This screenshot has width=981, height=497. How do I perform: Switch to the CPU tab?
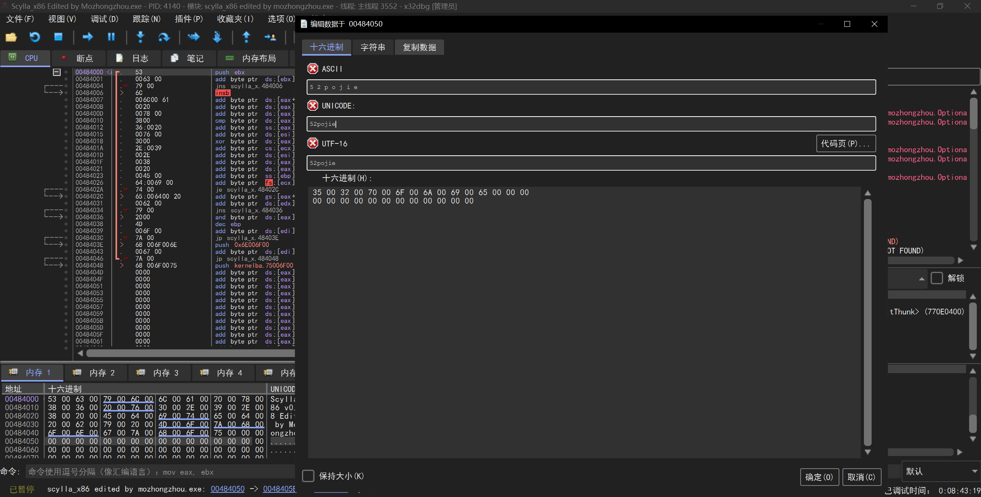tap(25, 58)
